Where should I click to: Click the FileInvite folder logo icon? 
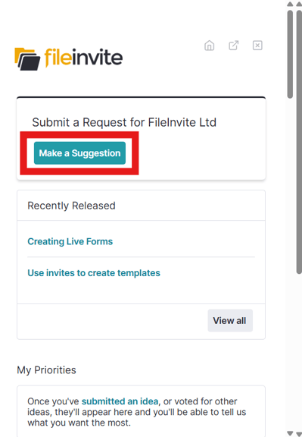tap(27, 59)
